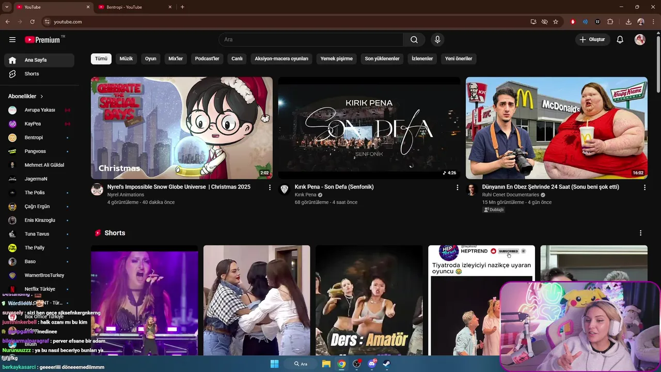The image size is (661, 372).
Task: Select the İzlenenler chip
Action: coord(422,58)
